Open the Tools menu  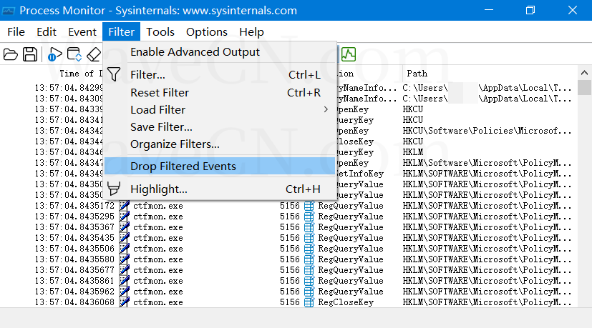point(160,32)
